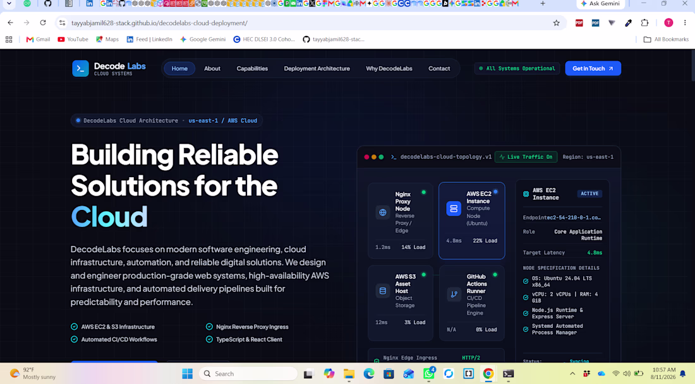This screenshot has width=695, height=384.
Task: Select the Nginx Proxy Node globe icon
Action: coord(382,212)
